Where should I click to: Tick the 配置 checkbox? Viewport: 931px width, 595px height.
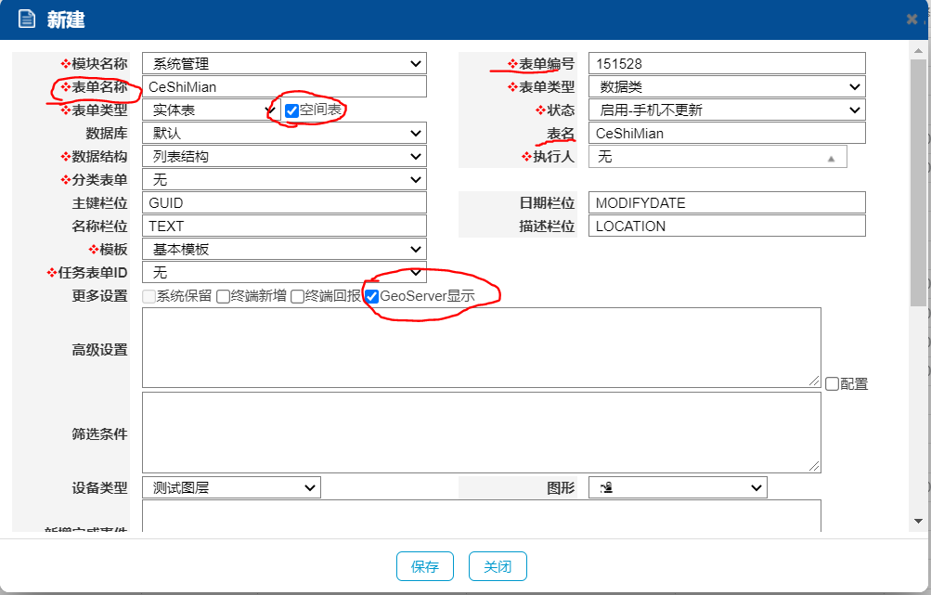[x=832, y=383]
